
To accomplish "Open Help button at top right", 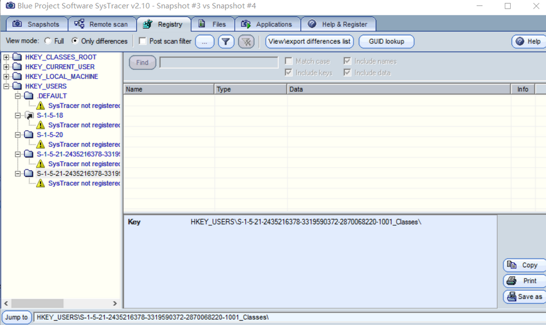I will pyautogui.click(x=528, y=41).
